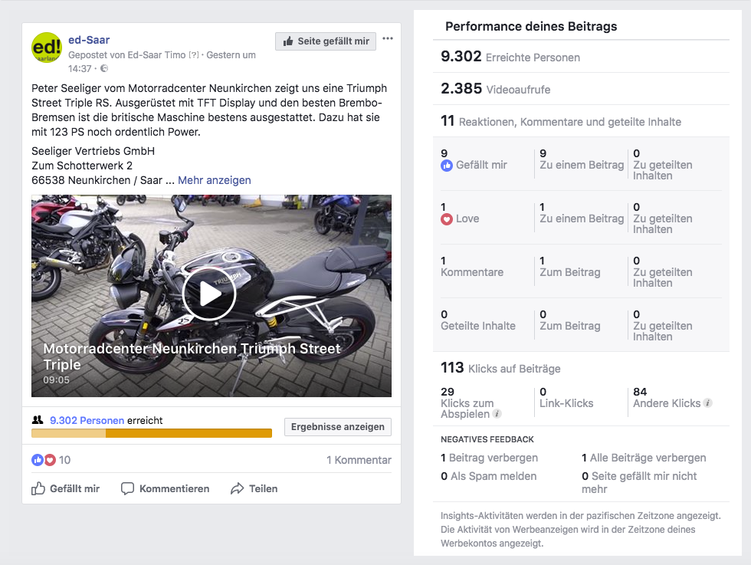Click the Geteilte Inhalte row label in the stats table
The height and width of the screenshot is (565, 751).
pyautogui.click(x=478, y=326)
